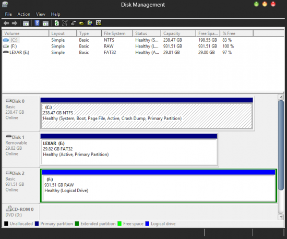Click the (C:) volume drive icon in list
Viewport: 287px width, 239px height.
(6, 40)
